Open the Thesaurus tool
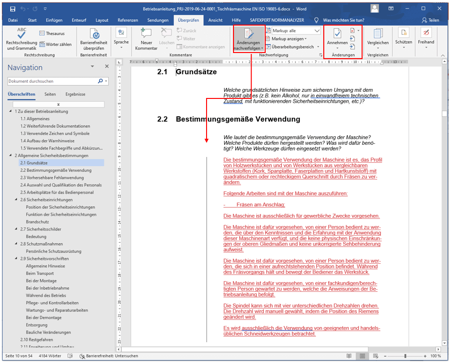Viewport: 450px width, 363px height. (x=52, y=34)
